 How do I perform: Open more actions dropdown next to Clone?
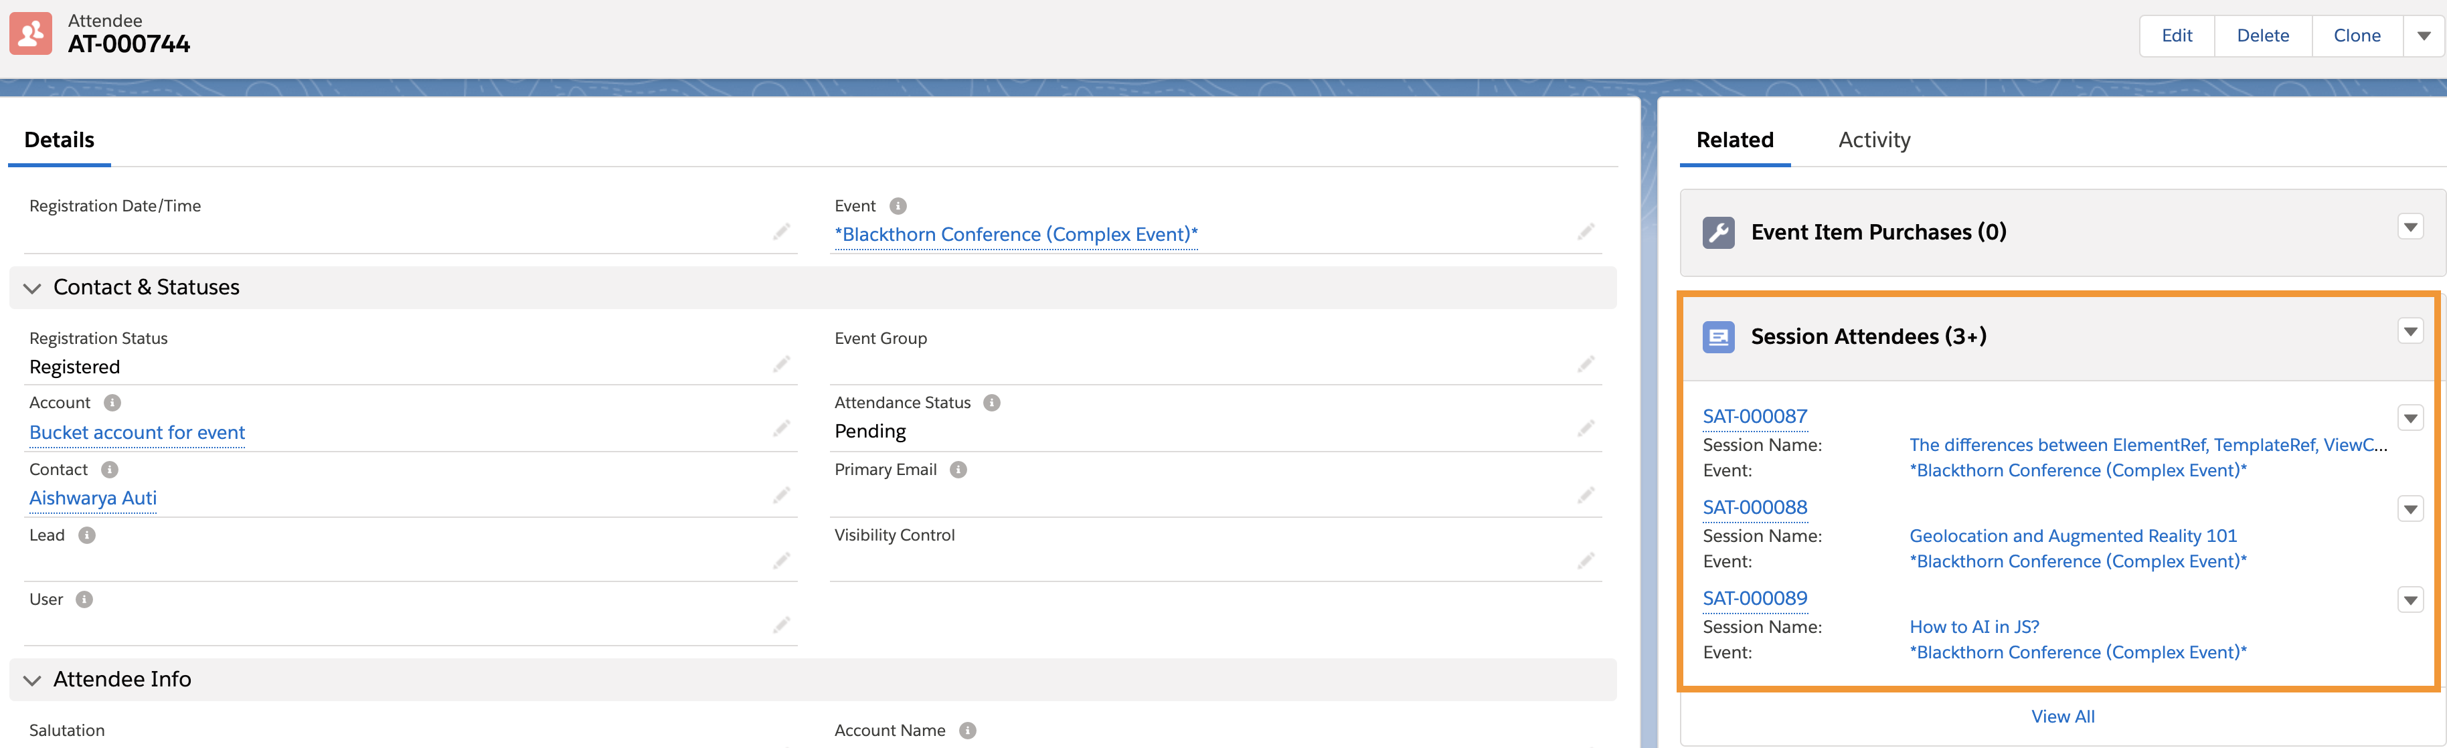click(2424, 36)
